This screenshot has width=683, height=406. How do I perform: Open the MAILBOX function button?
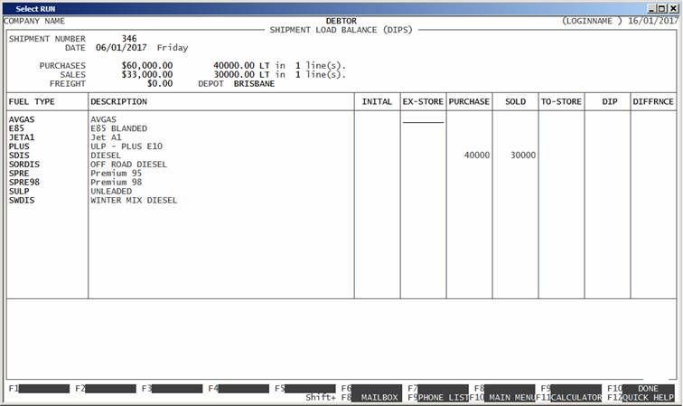[x=377, y=398]
